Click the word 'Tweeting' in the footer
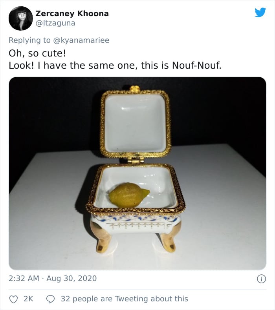Viewport: 275px width, 310px height. click(x=132, y=299)
